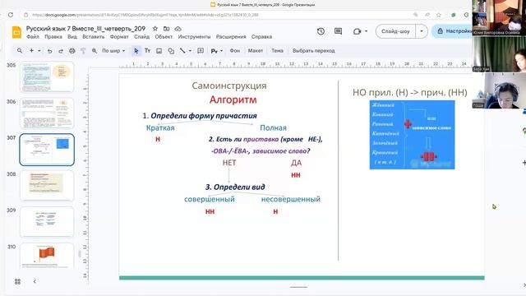Select slide 310 flag thumbnail
Screen dimensions: 526x296
pyautogui.click(x=47, y=256)
